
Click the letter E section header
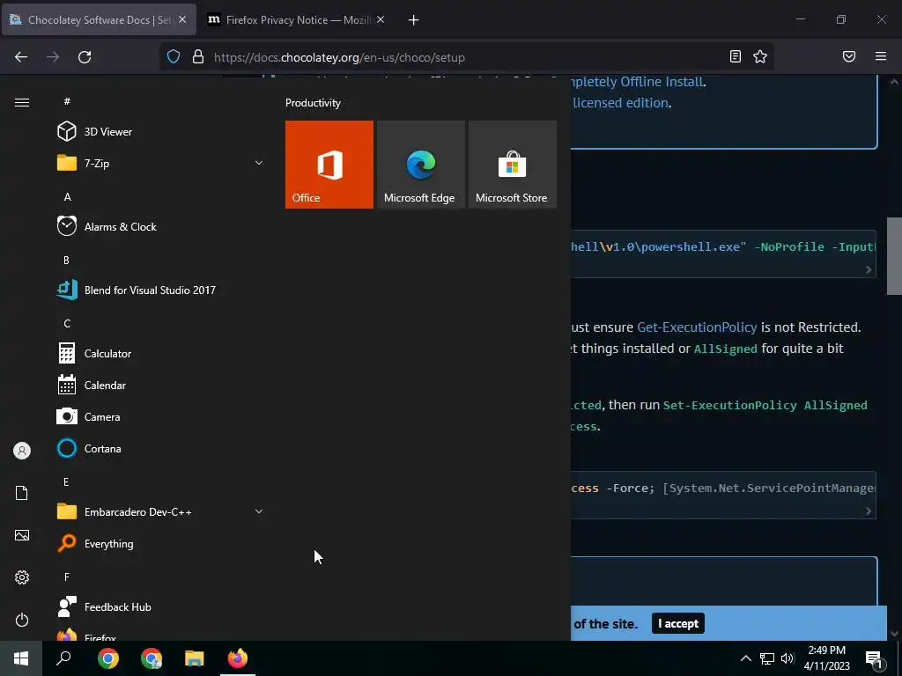click(66, 481)
